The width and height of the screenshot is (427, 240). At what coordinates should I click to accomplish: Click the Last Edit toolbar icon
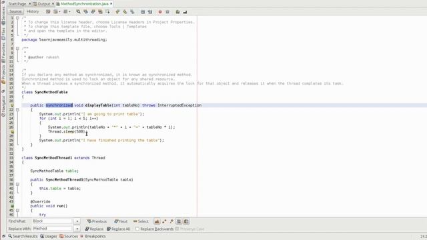point(48,12)
